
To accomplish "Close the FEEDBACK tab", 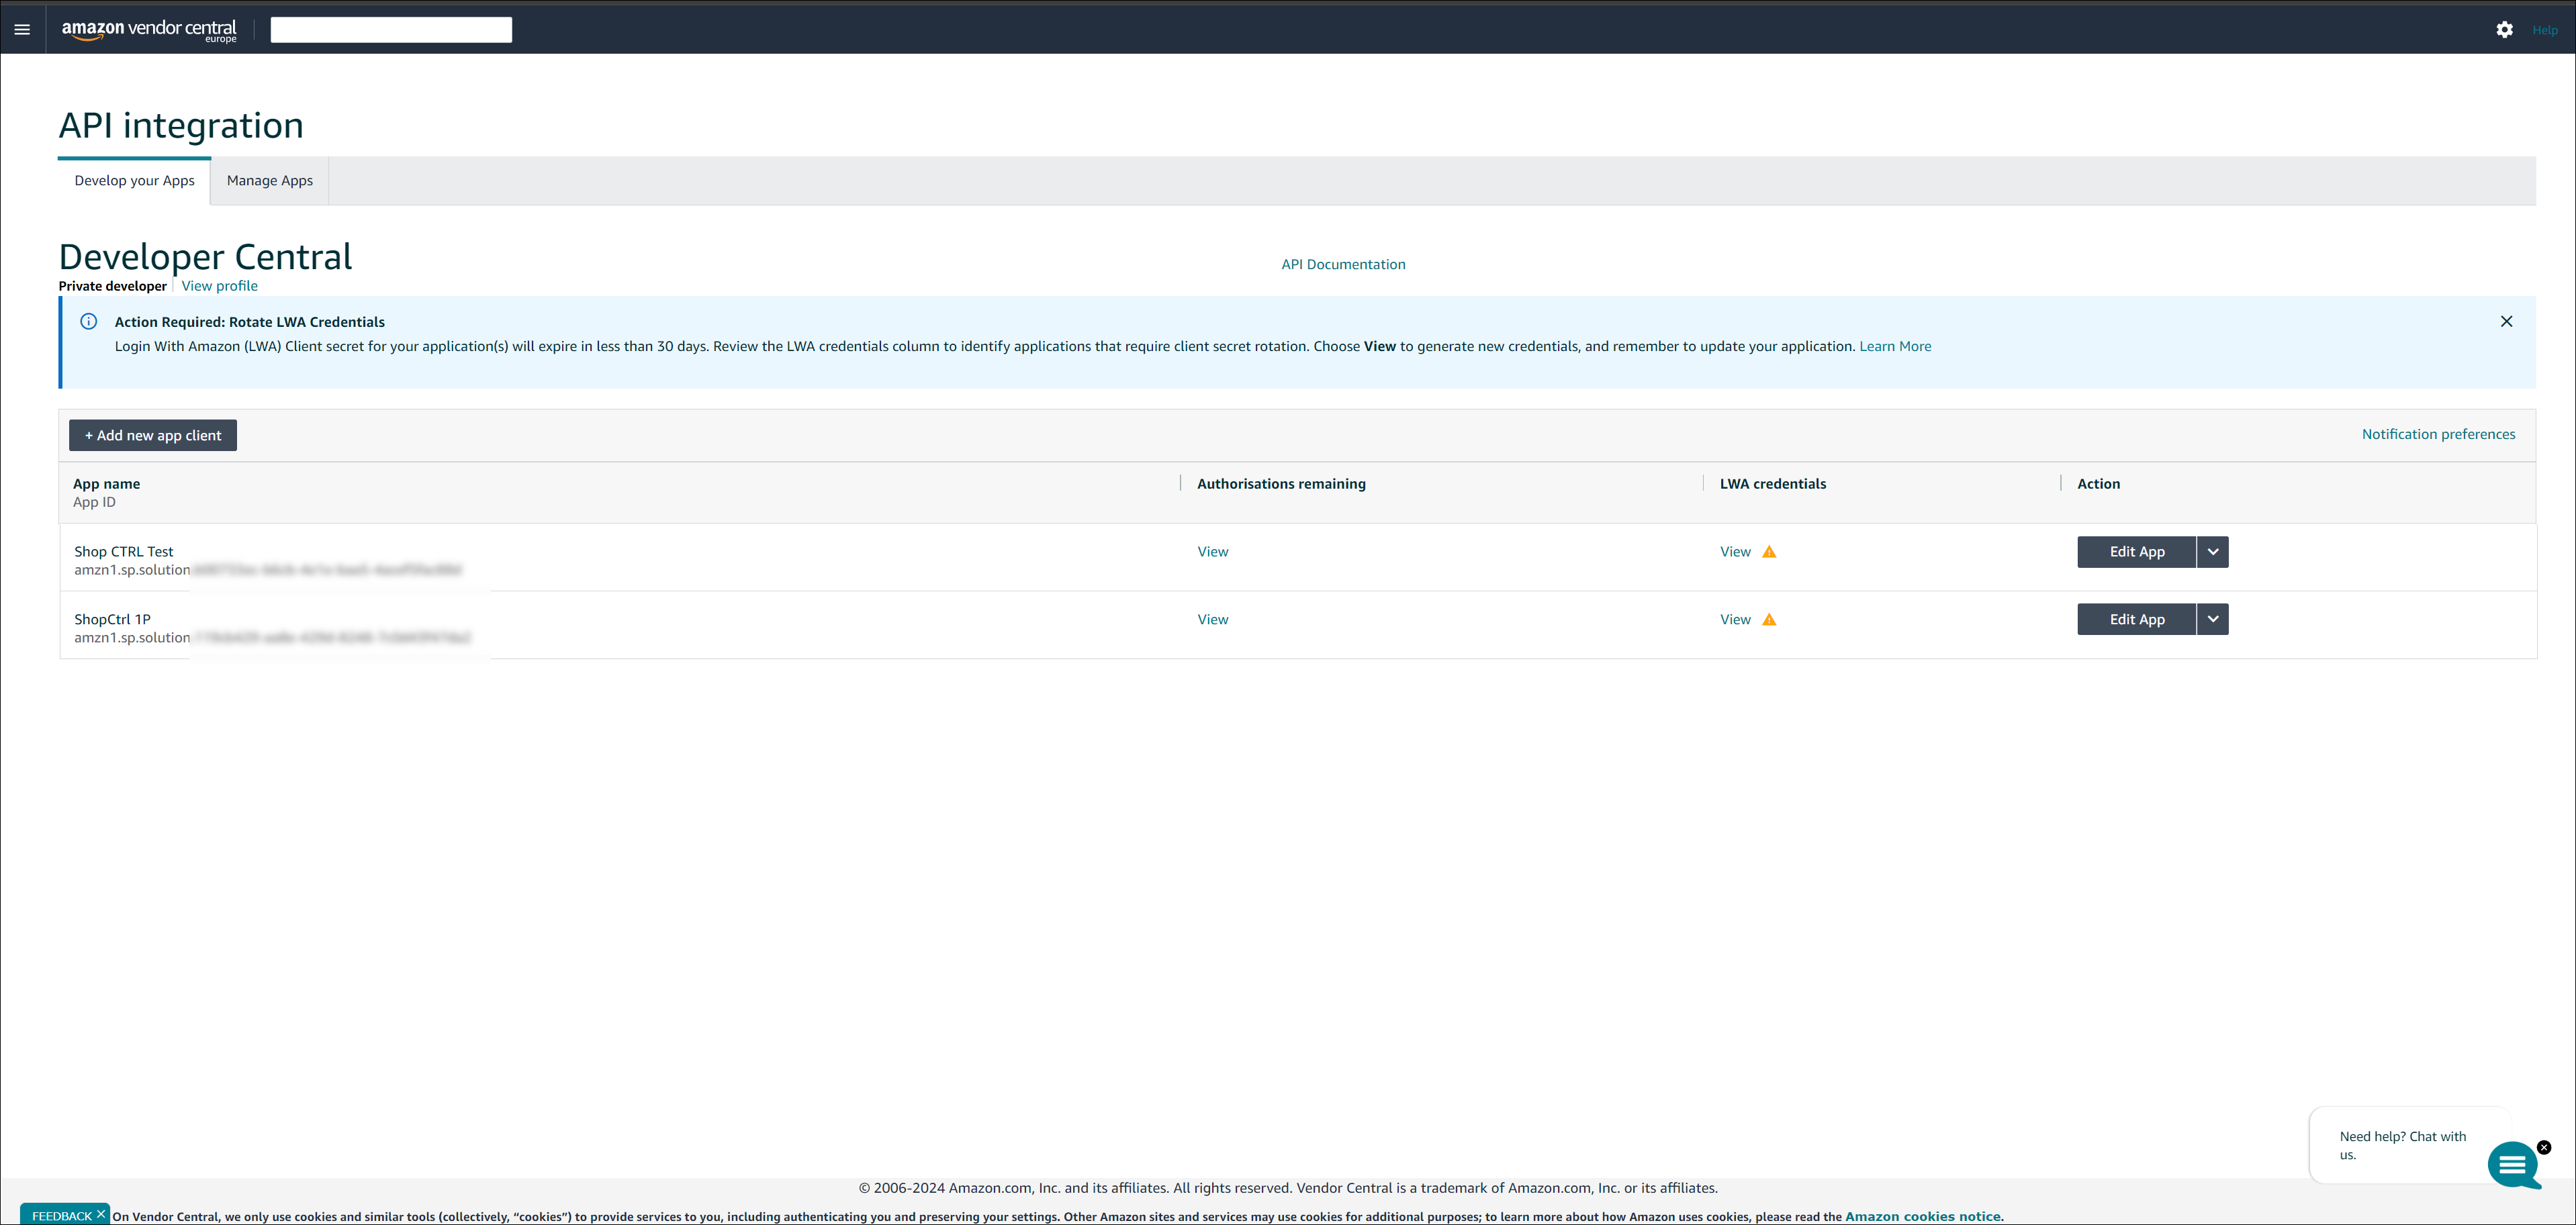I will [101, 1214].
